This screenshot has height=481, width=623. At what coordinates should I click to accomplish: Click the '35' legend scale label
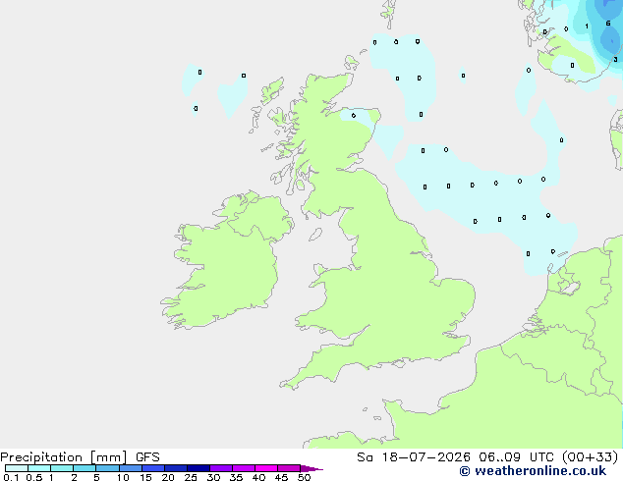pos(236,477)
